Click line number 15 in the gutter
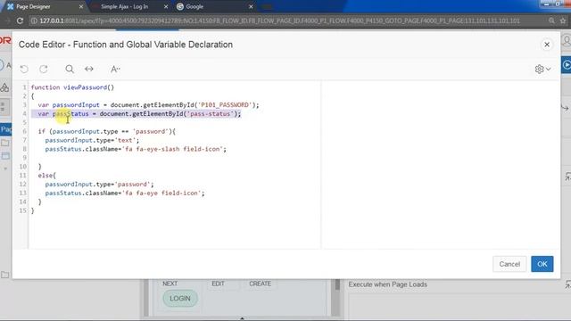This screenshot has height=321, width=571. [x=23, y=210]
